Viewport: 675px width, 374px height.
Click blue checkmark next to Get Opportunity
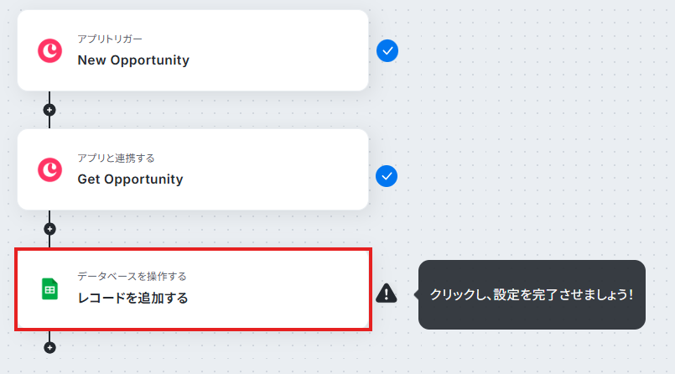387,177
